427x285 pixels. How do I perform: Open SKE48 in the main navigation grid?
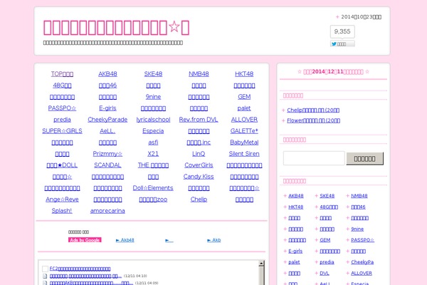pos(153,74)
